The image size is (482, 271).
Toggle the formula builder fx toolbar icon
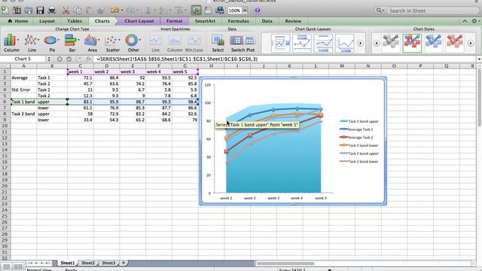196,11
